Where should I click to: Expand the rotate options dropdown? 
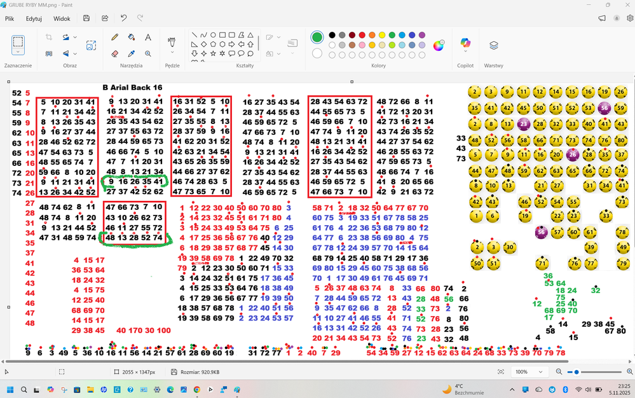(75, 38)
